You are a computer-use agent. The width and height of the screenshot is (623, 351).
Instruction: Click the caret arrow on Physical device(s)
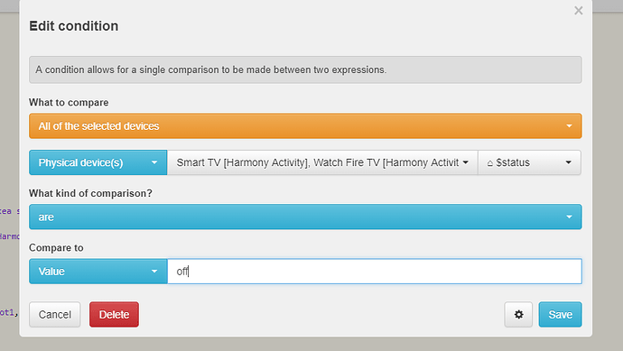point(154,162)
